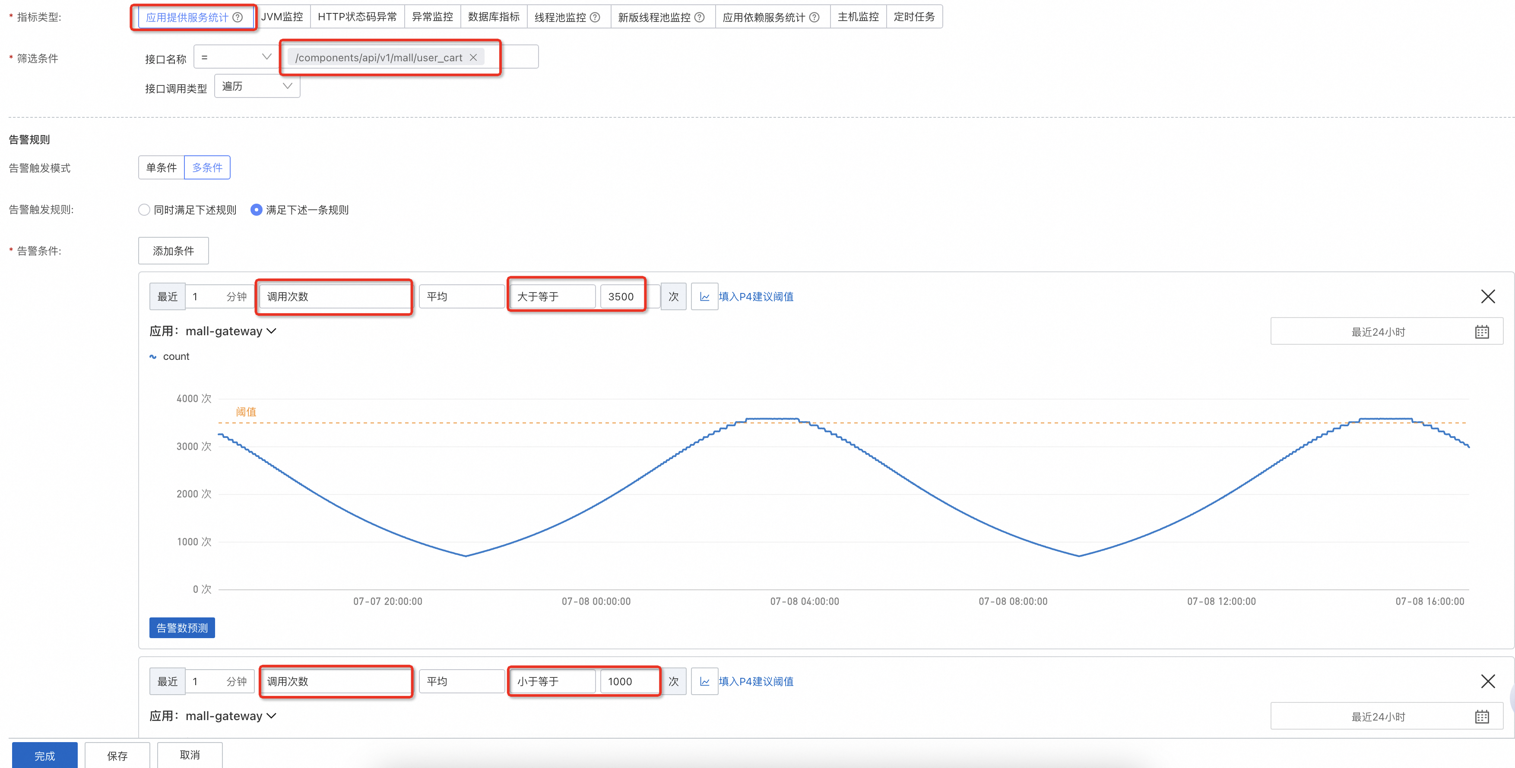Open 大于等于 comparison dropdown
The width and height of the screenshot is (1515, 768).
point(552,297)
